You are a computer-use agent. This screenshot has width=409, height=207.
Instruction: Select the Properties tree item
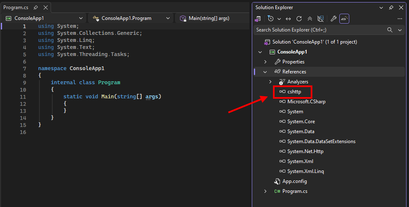(x=293, y=62)
